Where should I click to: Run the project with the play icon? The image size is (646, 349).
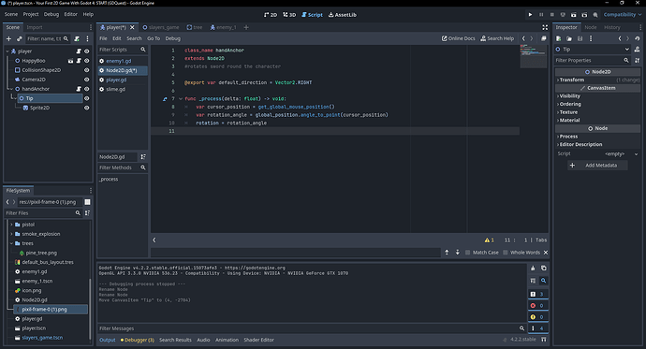(530, 15)
